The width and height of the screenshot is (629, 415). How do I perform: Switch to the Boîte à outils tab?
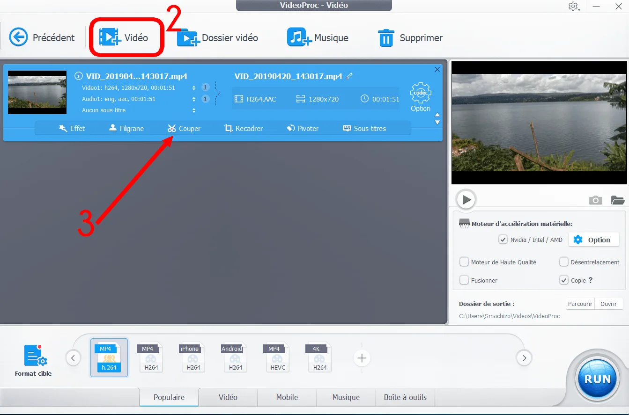pyautogui.click(x=405, y=397)
